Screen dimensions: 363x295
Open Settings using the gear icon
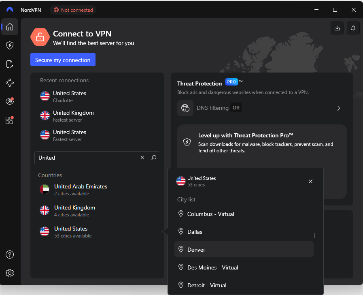(9, 273)
